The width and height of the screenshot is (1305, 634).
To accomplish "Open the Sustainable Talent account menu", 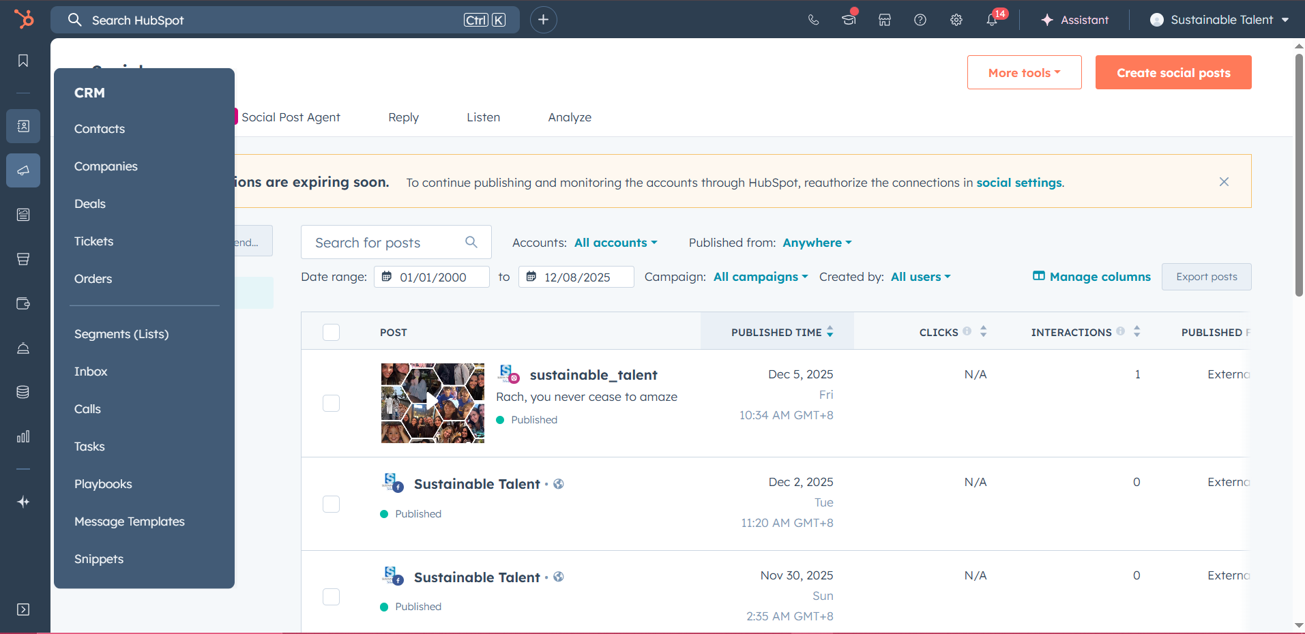I will [1219, 20].
